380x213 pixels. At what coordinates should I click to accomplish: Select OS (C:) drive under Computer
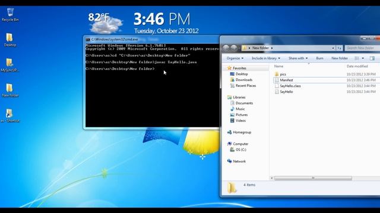point(241,150)
